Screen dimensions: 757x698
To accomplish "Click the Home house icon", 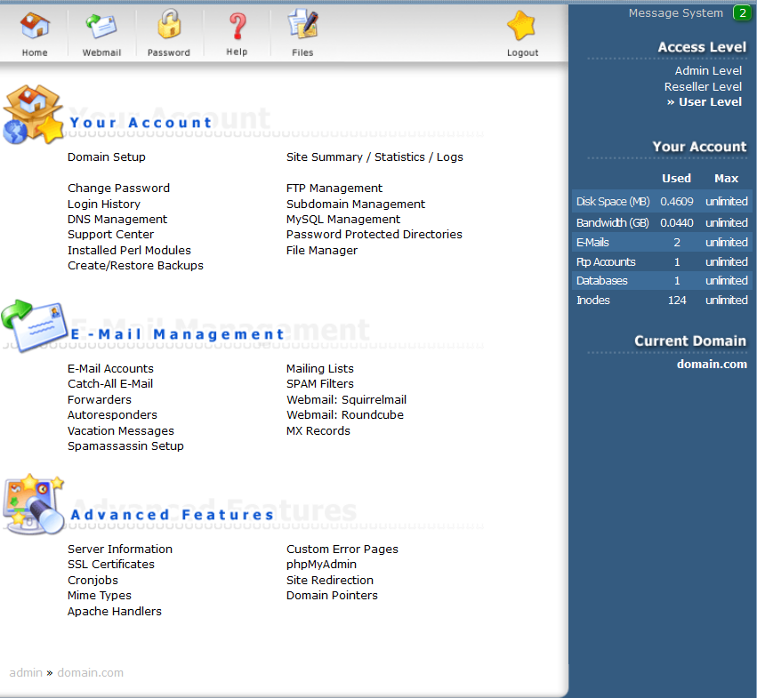I will [x=35, y=26].
